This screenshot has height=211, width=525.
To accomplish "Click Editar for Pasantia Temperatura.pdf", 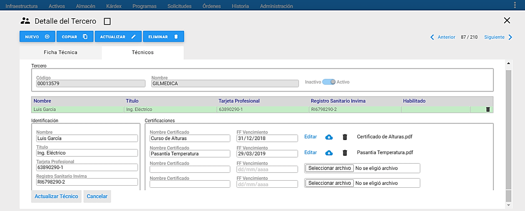I will coord(310,152).
